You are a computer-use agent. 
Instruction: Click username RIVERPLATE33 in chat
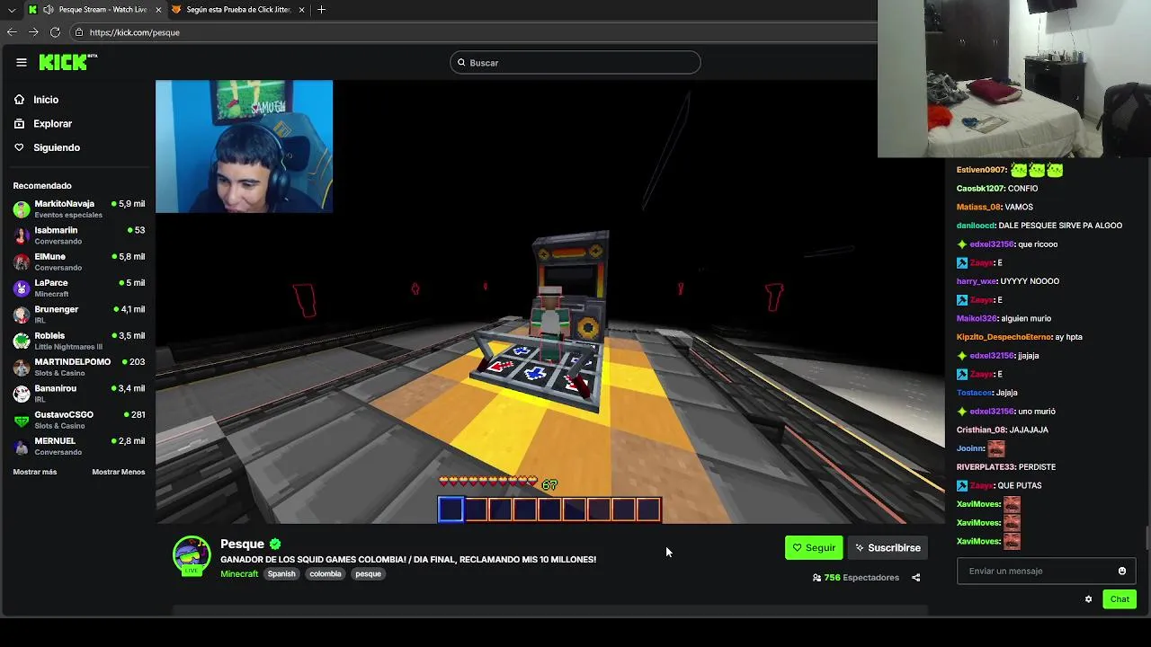986,467
